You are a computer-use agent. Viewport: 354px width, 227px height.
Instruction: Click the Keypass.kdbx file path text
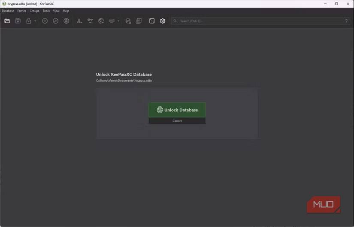[124, 81]
